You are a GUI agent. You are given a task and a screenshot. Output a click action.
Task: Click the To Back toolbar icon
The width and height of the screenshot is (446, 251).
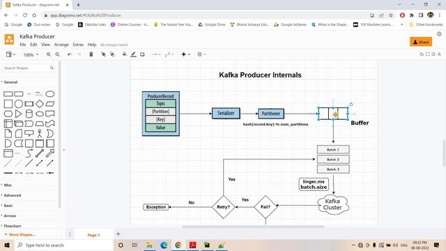point(112,54)
